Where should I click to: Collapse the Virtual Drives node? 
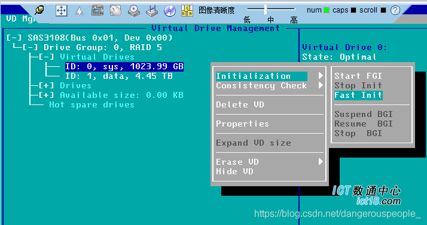click(x=47, y=57)
